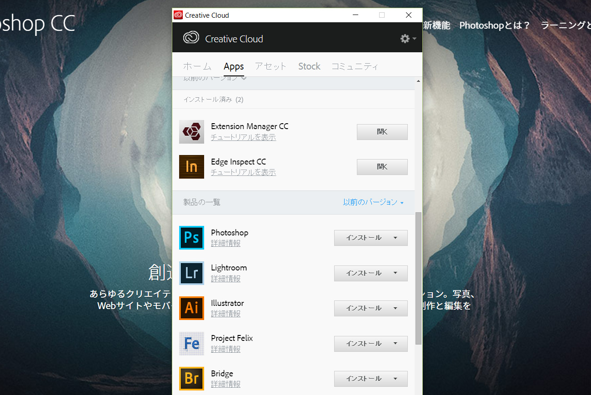591x395 pixels.
Task: Click 新機能 in the background webpage
Action: pos(437,25)
